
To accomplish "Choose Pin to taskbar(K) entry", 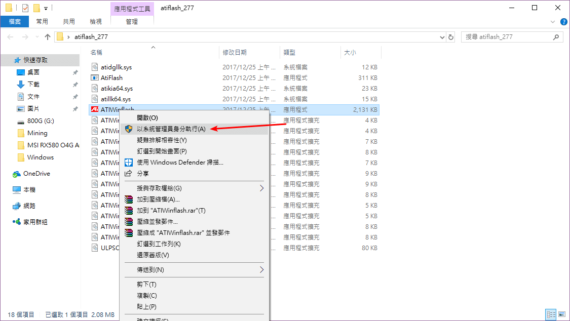I will [195, 244].
